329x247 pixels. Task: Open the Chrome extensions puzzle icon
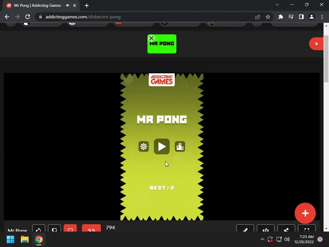tap(280, 17)
